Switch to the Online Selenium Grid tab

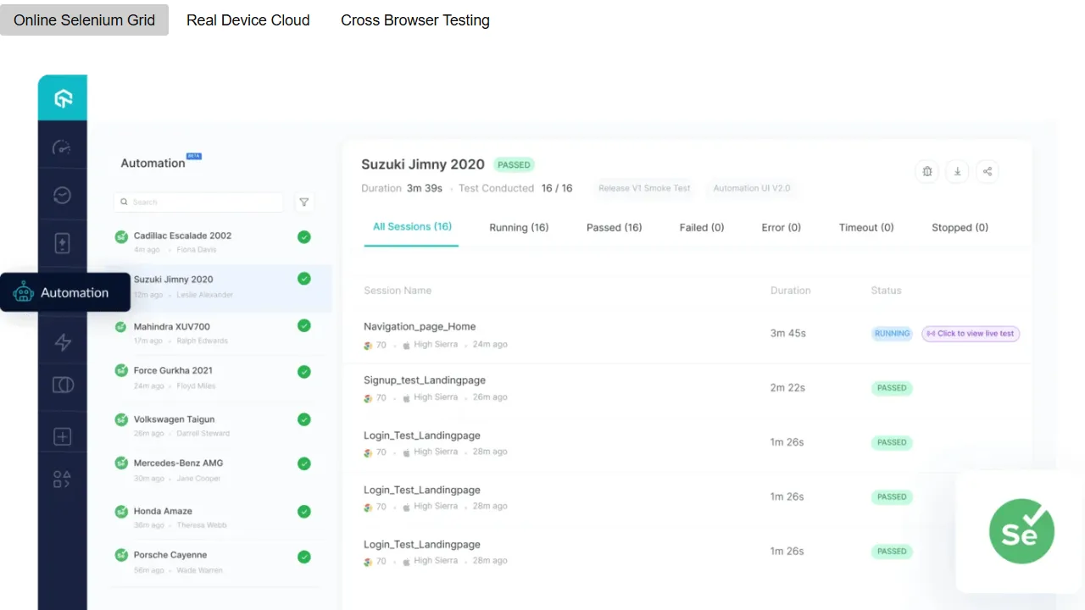pos(84,20)
